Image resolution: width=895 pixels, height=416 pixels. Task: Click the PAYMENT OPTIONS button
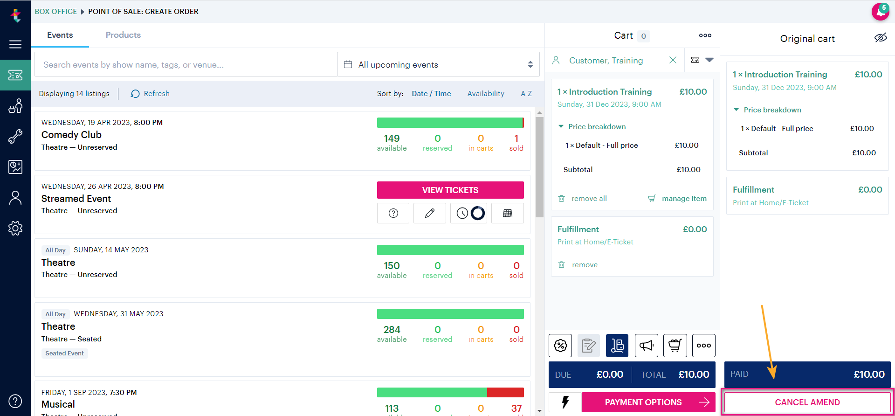pyautogui.click(x=648, y=402)
